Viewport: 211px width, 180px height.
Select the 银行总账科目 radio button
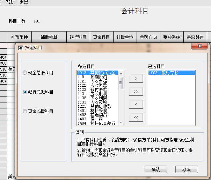pyautogui.click(x=24, y=92)
